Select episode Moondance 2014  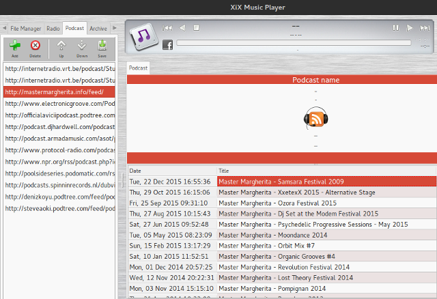326,236
